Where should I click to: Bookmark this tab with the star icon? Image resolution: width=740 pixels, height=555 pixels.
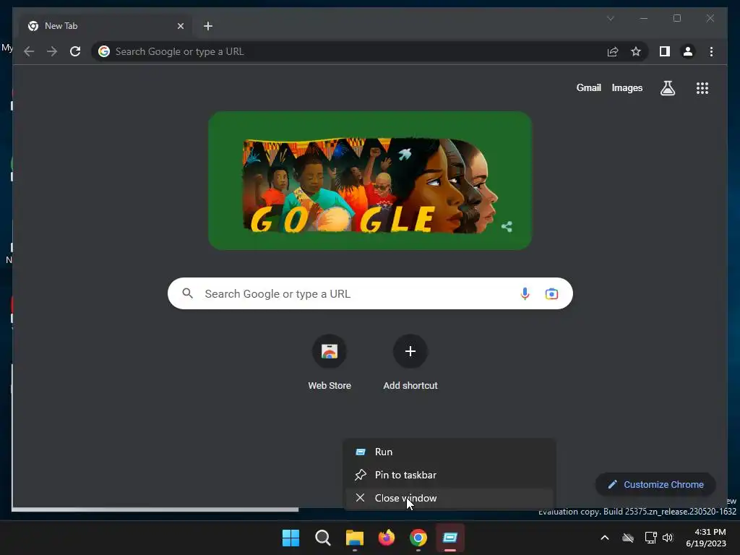[636, 51]
